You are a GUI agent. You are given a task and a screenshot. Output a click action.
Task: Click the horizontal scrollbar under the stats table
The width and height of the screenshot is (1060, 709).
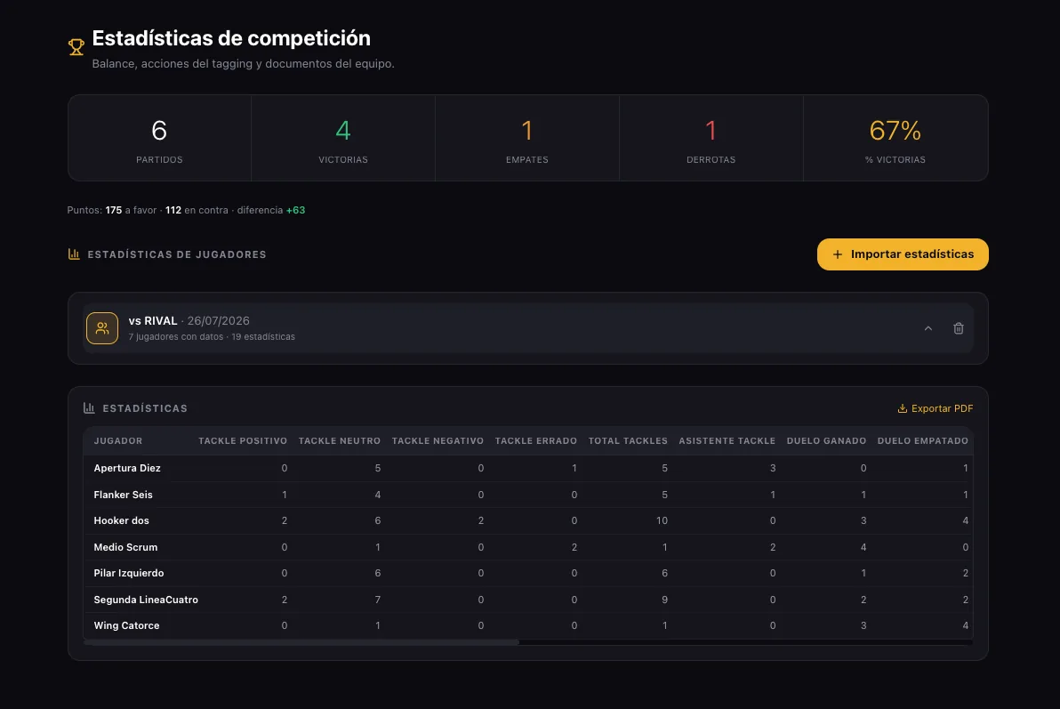pyautogui.click(x=301, y=642)
